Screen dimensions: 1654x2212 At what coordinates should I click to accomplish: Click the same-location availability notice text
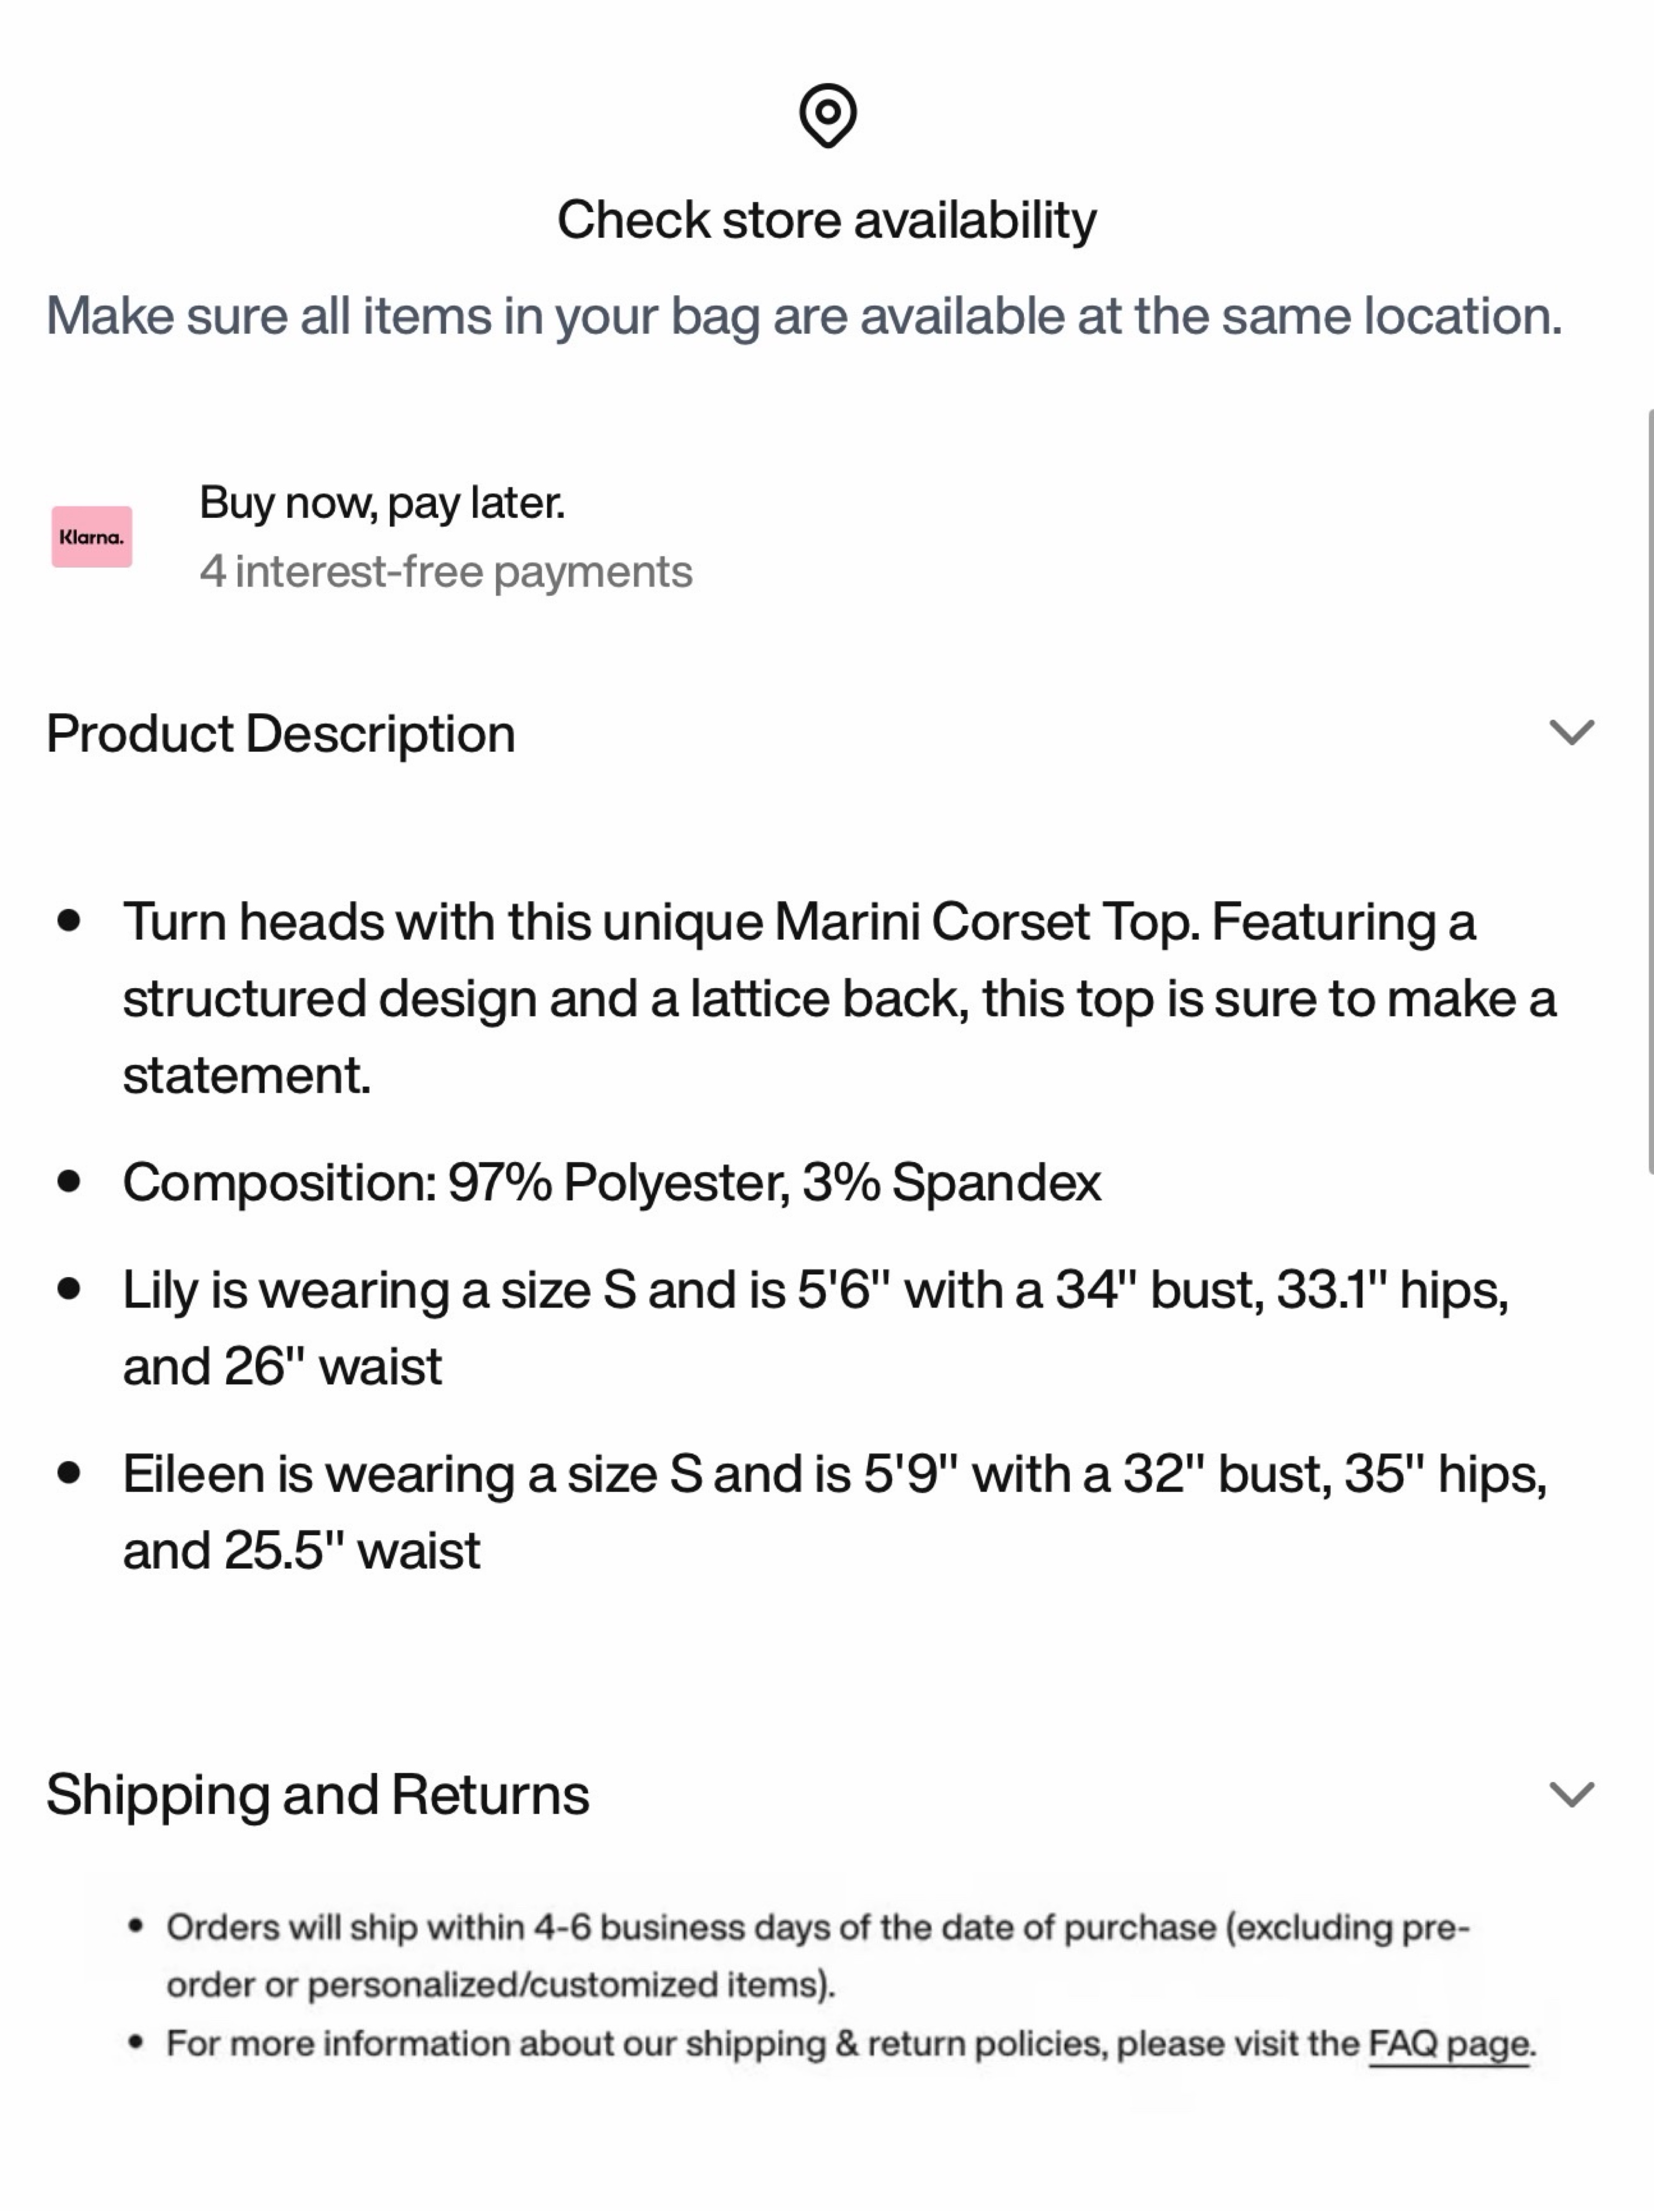coord(804,317)
